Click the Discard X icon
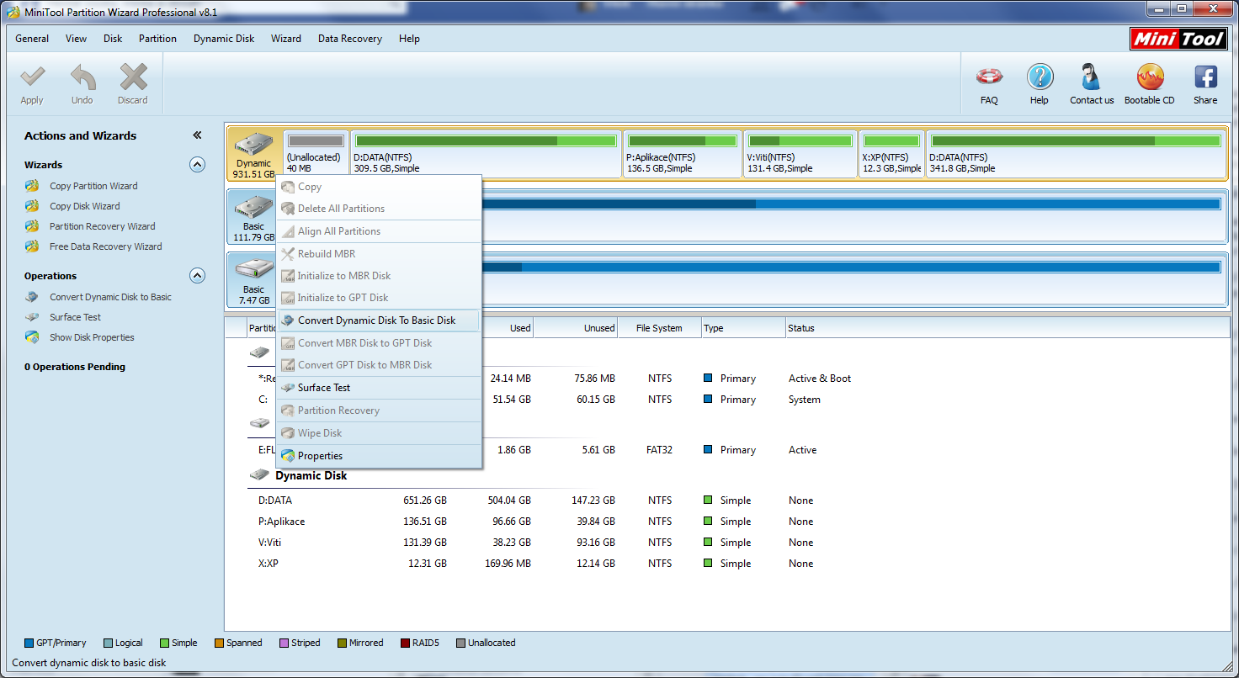The width and height of the screenshot is (1239, 678). 133,77
